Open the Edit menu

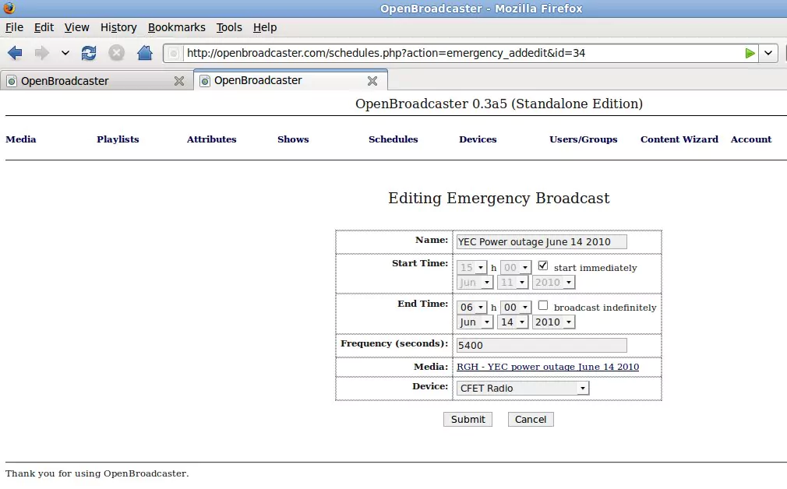(44, 27)
